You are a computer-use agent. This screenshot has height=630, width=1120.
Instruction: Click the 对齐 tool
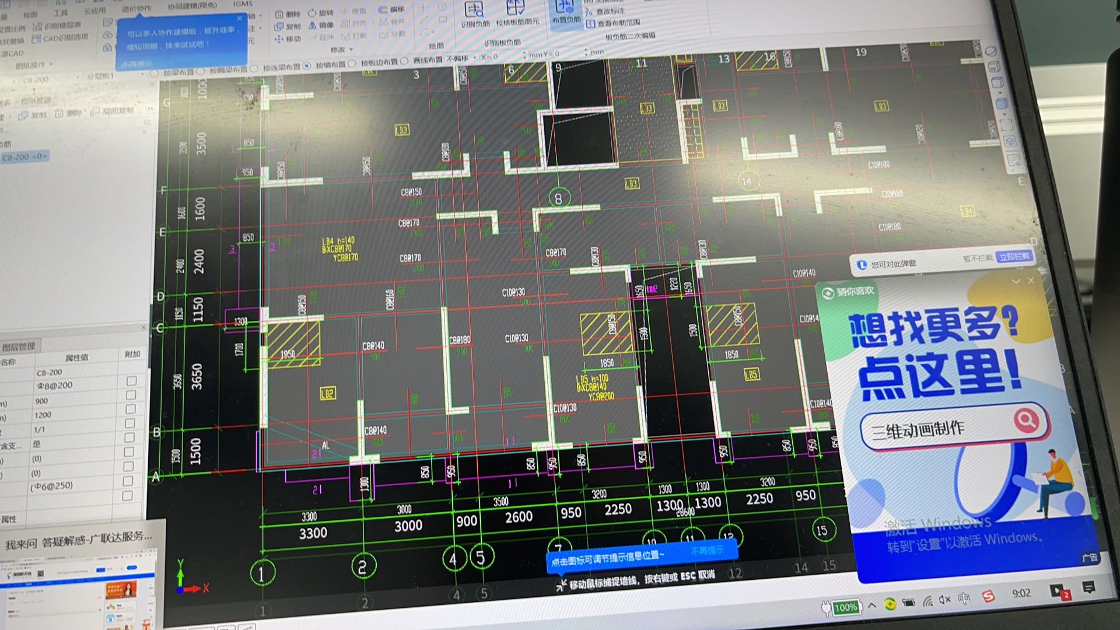coord(353,24)
